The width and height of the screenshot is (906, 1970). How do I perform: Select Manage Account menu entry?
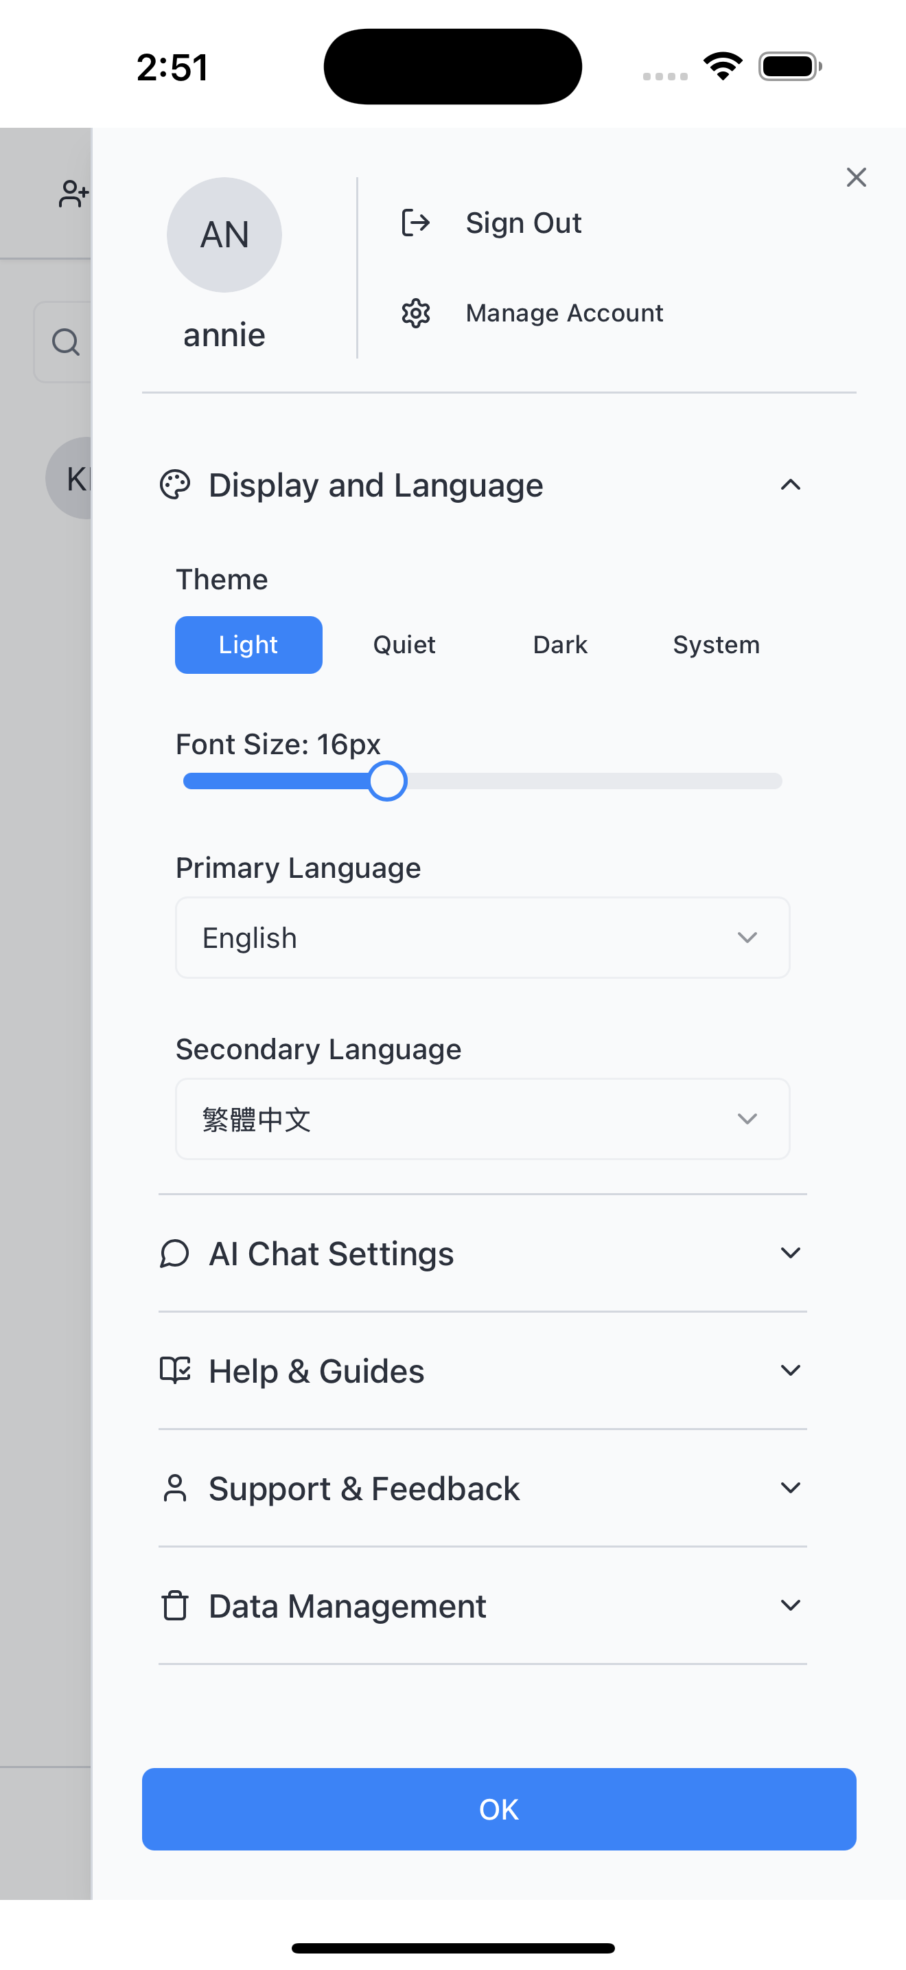564,312
